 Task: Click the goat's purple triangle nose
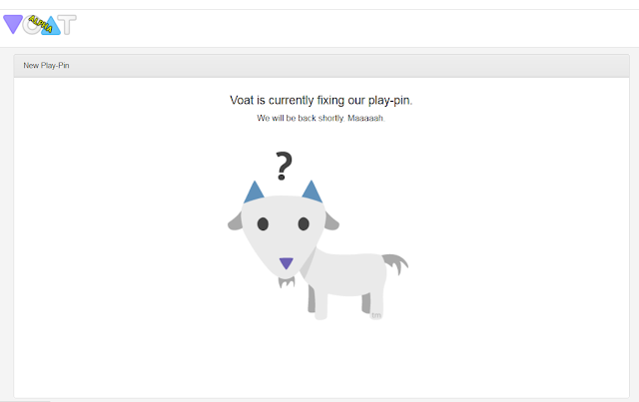tap(287, 263)
